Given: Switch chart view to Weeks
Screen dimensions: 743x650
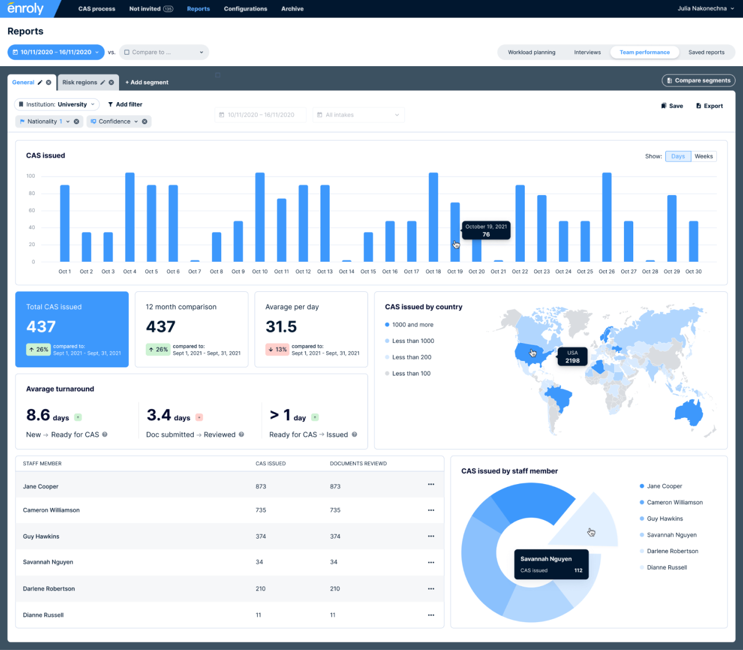Looking at the screenshot, I should coord(704,156).
